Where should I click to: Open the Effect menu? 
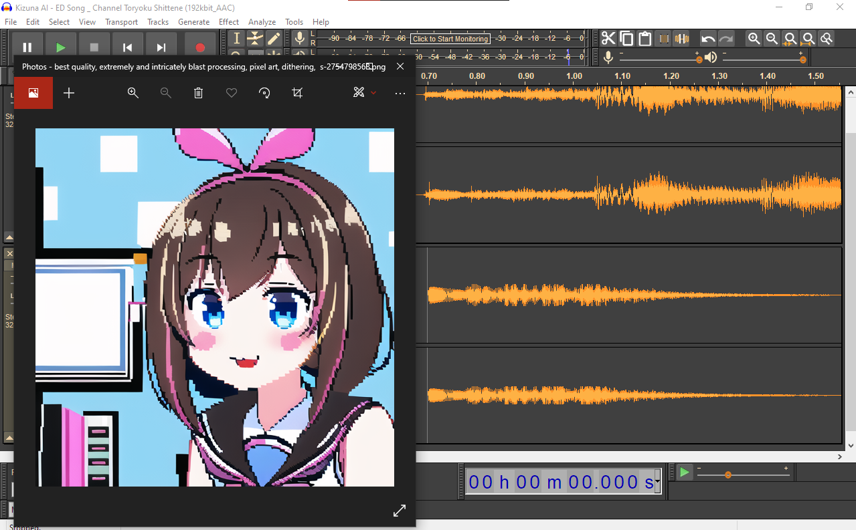(x=229, y=22)
